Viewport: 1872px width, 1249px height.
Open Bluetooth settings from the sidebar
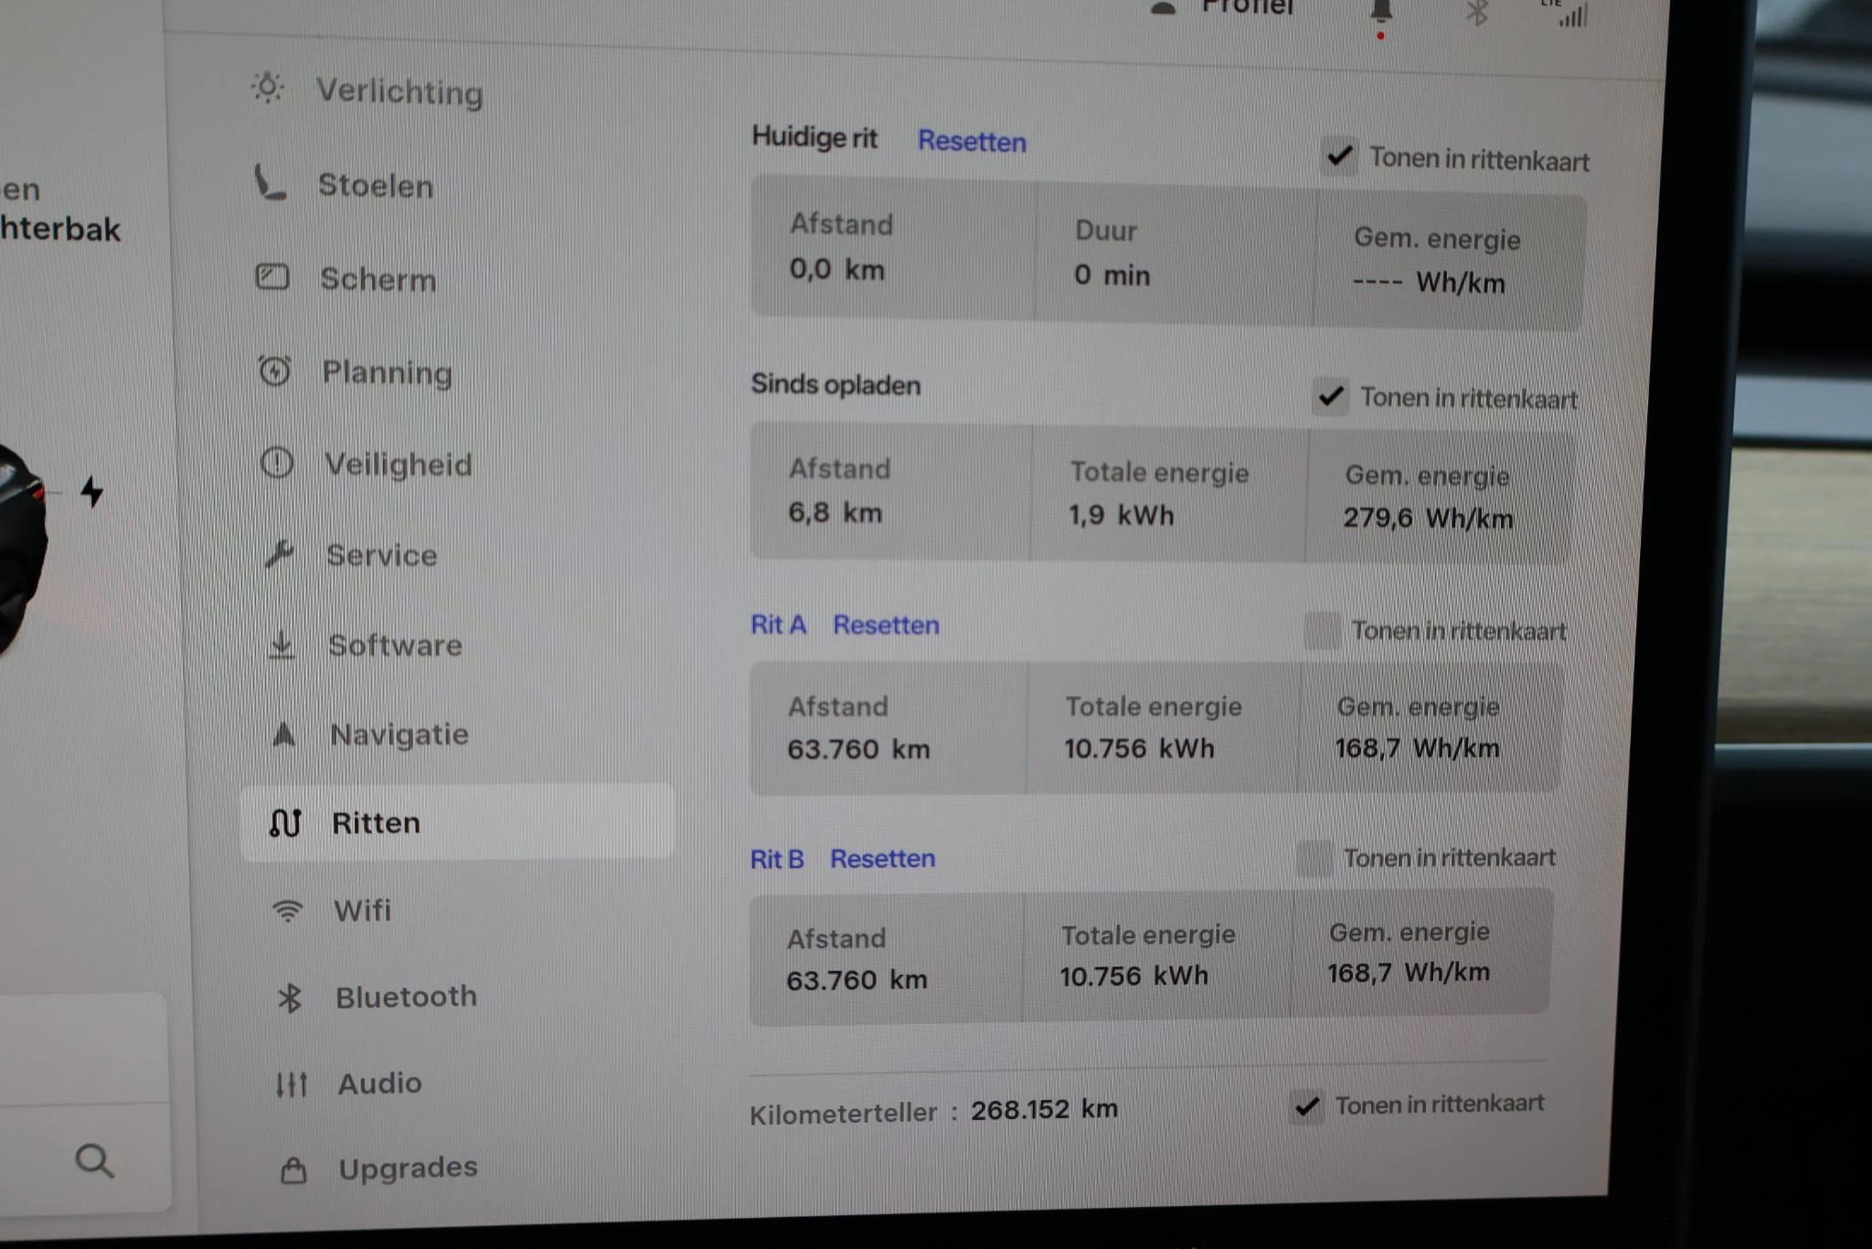click(291, 997)
